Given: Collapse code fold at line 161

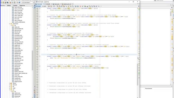Looking at the screenshot, I should coord(40,47).
